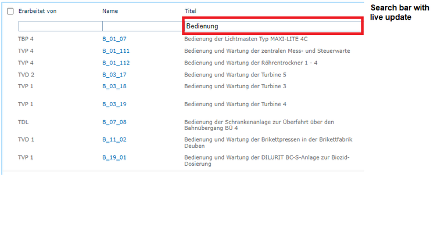Select title about zentralen Mess- und Steuerwarte
This screenshot has height=232, width=441.
(267, 51)
